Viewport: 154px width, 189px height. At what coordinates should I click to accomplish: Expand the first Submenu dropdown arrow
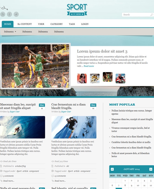click(x=15, y=32)
